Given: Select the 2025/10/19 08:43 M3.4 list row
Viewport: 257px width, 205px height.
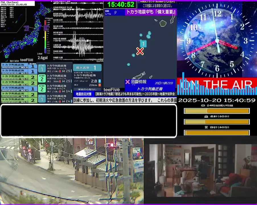Looking at the screenshot, I should click(19, 83).
